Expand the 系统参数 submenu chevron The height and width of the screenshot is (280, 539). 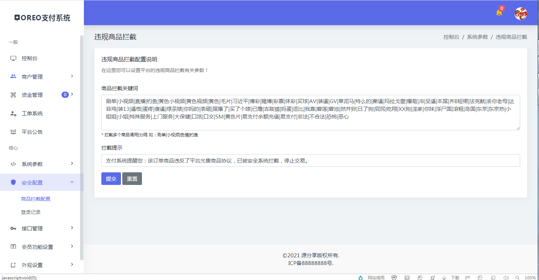(72, 164)
